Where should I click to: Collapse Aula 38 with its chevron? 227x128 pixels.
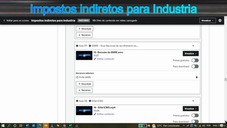pos(193,101)
